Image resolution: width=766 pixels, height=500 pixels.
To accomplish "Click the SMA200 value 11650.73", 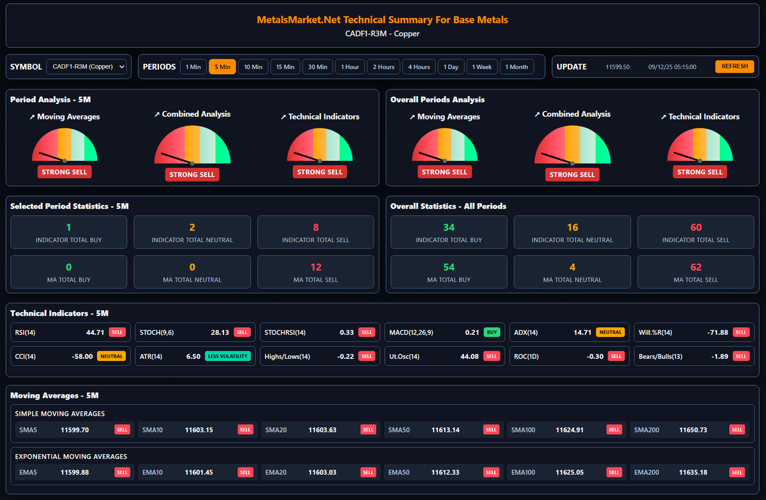I will tap(693, 430).
